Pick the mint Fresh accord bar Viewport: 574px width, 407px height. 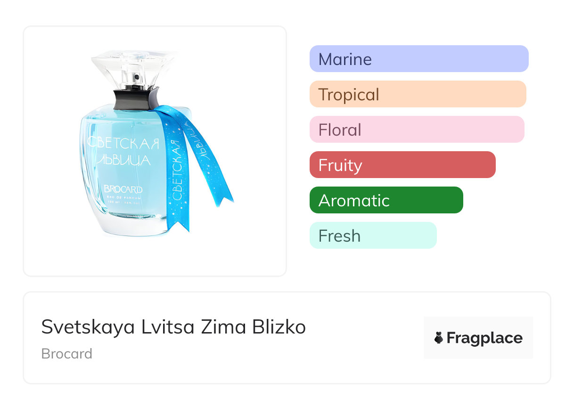(373, 236)
